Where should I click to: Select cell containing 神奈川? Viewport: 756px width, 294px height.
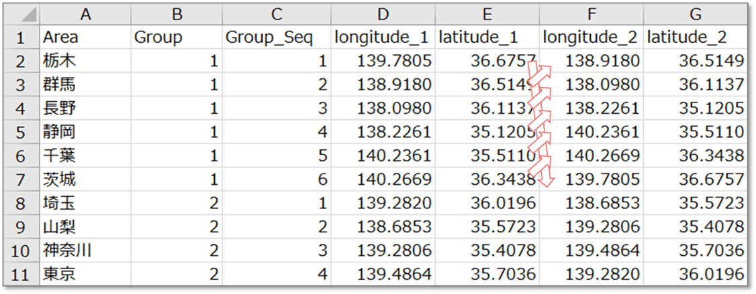[x=85, y=250]
